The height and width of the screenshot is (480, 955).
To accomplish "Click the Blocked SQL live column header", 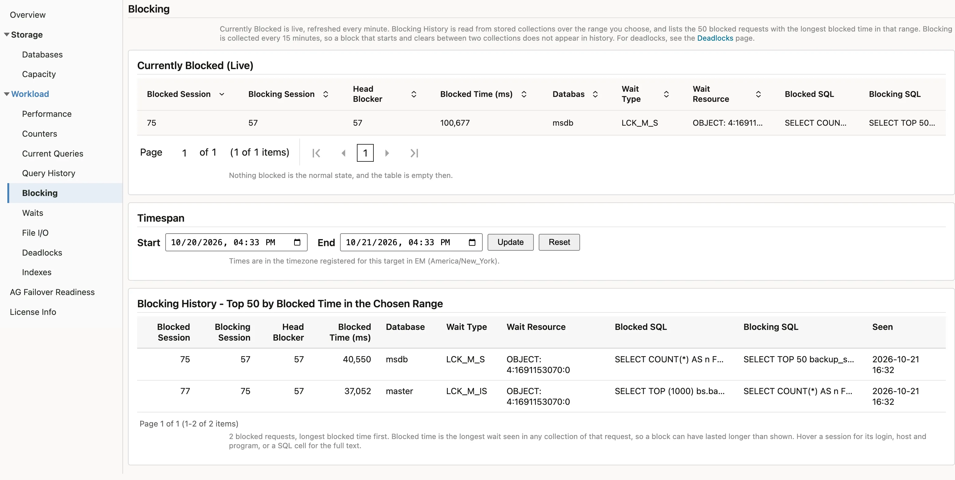I will tap(809, 94).
